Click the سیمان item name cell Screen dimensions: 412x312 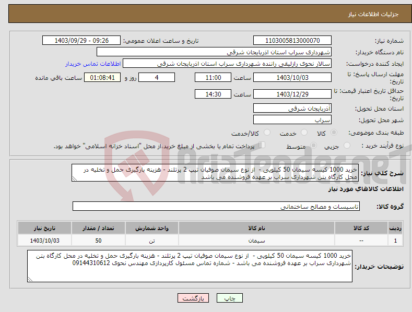click(x=256, y=241)
